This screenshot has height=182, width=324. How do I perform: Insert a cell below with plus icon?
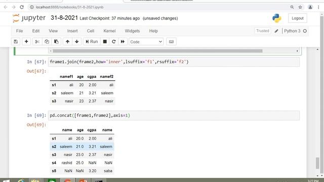point(26,41)
